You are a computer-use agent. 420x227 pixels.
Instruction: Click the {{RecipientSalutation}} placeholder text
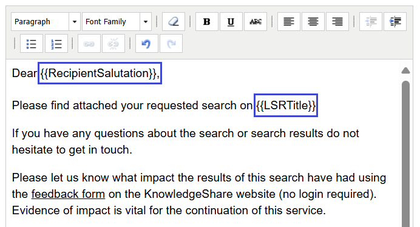click(x=98, y=73)
